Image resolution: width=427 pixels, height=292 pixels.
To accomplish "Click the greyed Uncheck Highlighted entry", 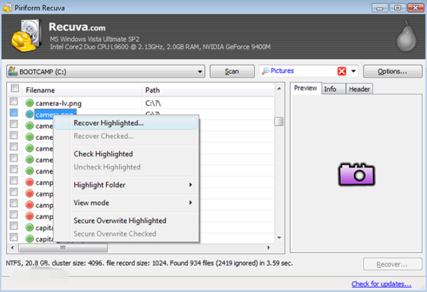I will tap(126, 167).
